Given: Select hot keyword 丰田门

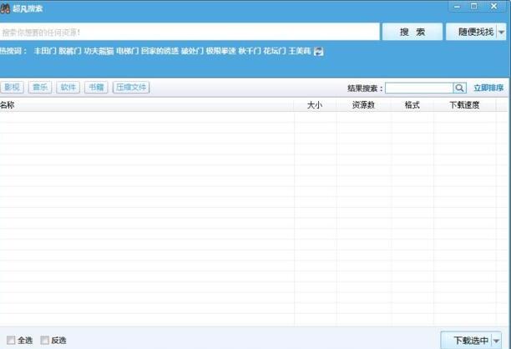Looking at the screenshot, I should (45, 51).
